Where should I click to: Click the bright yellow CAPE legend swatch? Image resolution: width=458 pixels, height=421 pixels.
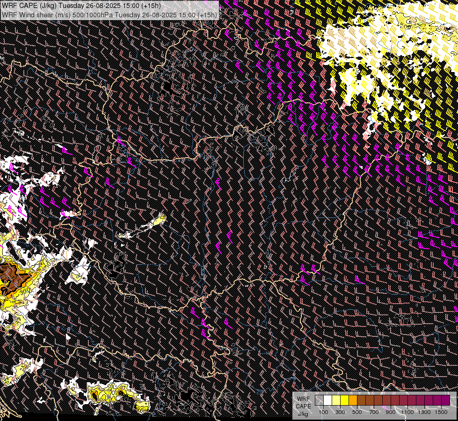pyautogui.click(x=345, y=400)
